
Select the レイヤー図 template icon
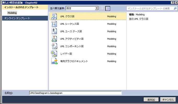coord(54,53)
